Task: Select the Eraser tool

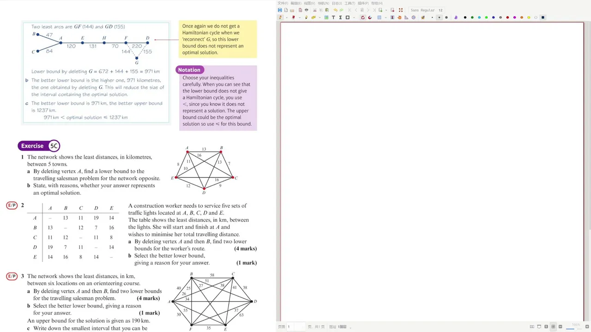Action: 293,17
